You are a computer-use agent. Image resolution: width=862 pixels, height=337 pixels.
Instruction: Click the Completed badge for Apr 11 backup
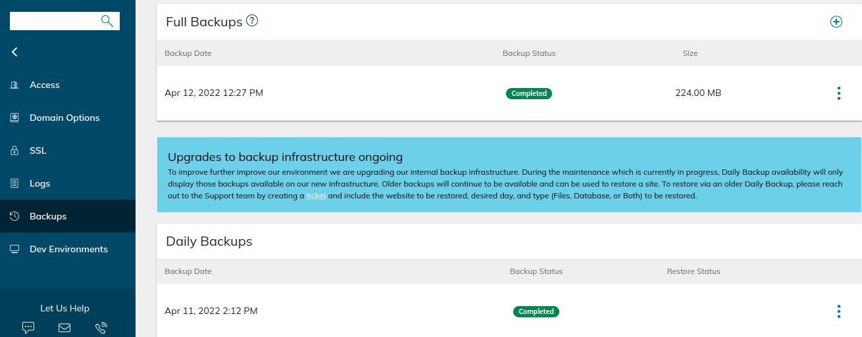[536, 311]
